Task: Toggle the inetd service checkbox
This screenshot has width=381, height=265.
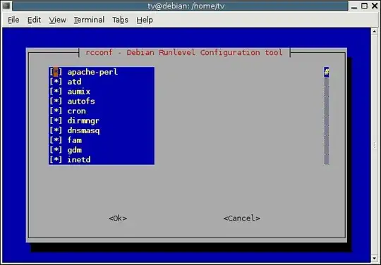Action: click(x=56, y=160)
